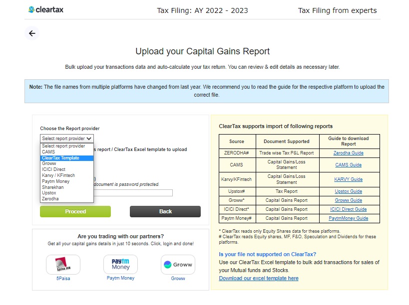This screenshot has height=305, width=409.
Task: Select the Karvy/KFintech source cell
Action: click(x=237, y=179)
